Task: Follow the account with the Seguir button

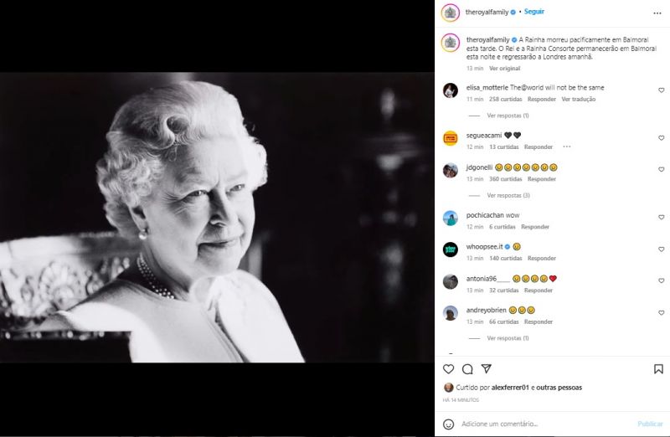Action: (x=534, y=12)
